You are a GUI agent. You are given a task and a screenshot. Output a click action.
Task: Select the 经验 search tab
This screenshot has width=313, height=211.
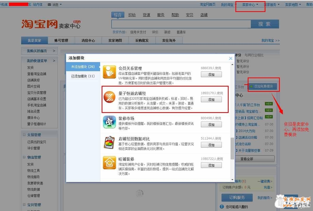coord(132,15)
